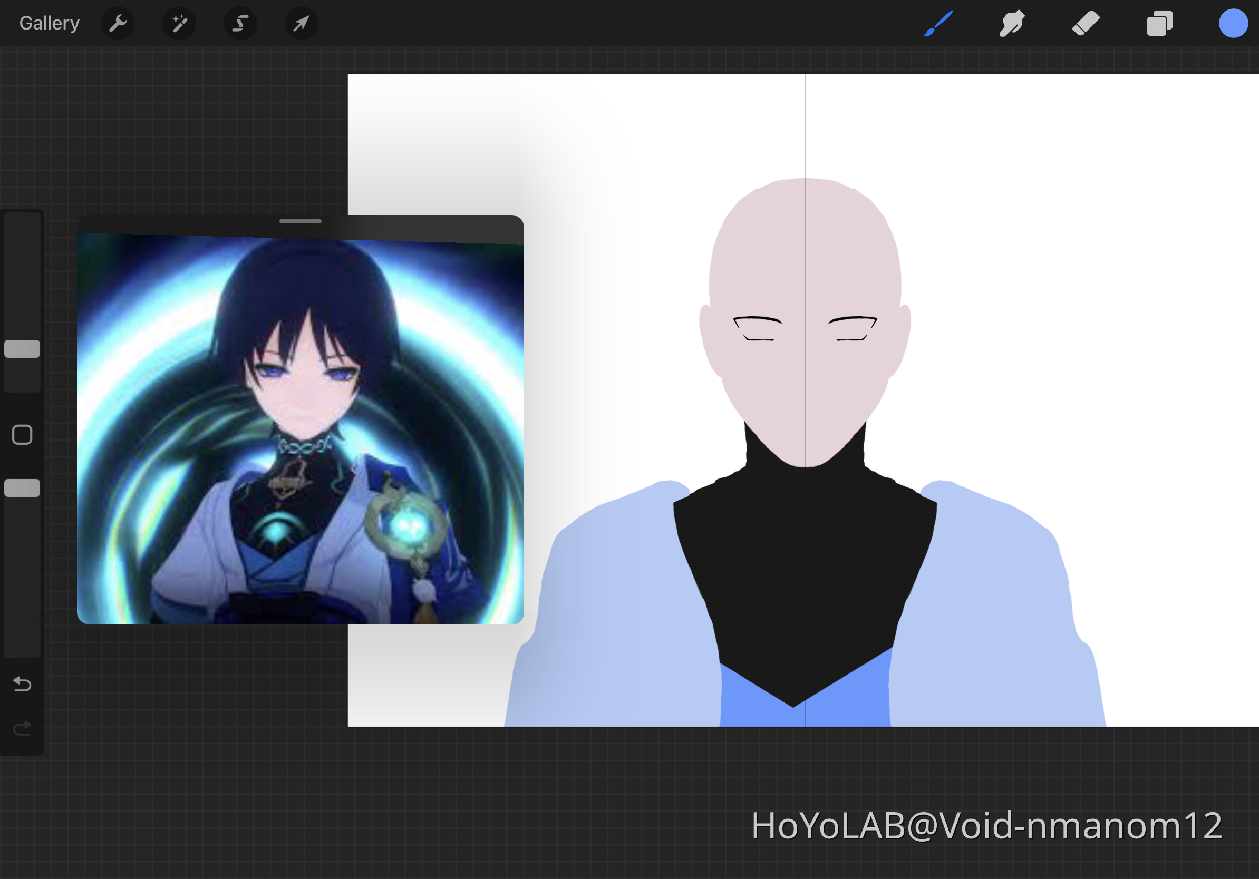Viewport: 1259px width, 879px height.
Task: Open the blue active color picker
Action: tap(1233, 24)
